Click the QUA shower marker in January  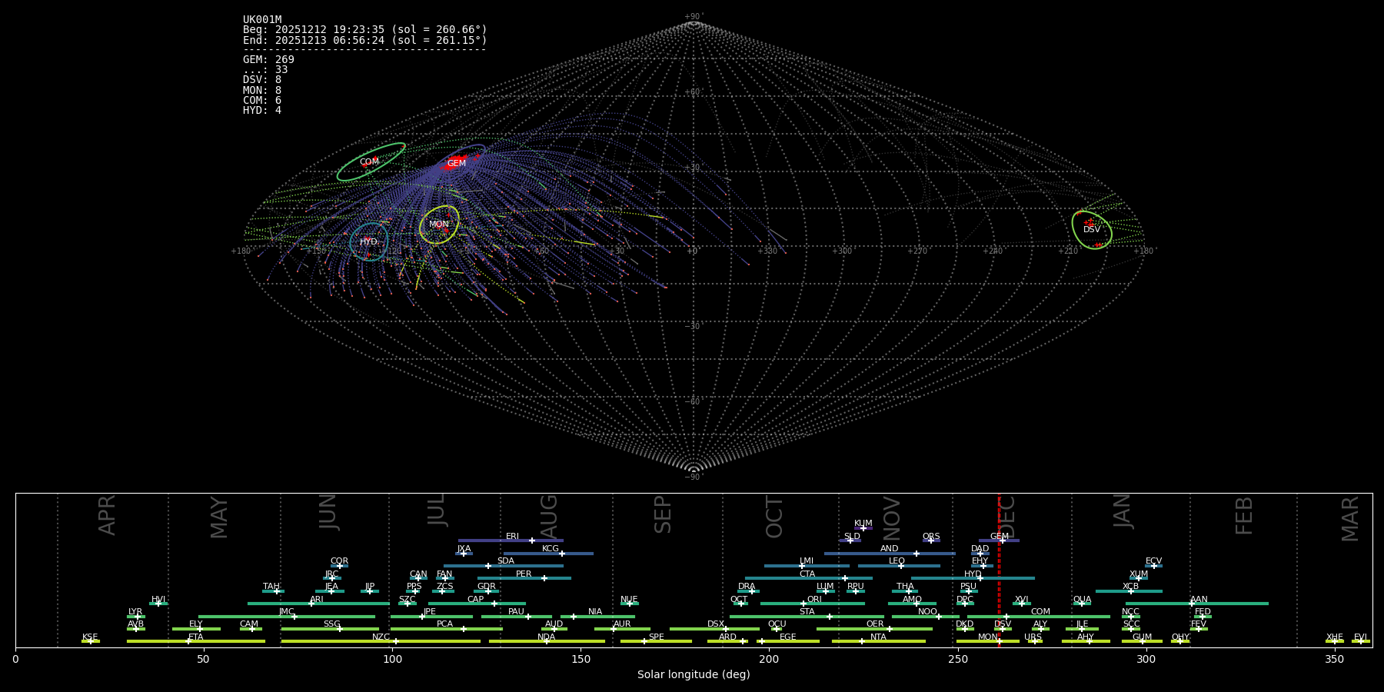point(1082,604)
